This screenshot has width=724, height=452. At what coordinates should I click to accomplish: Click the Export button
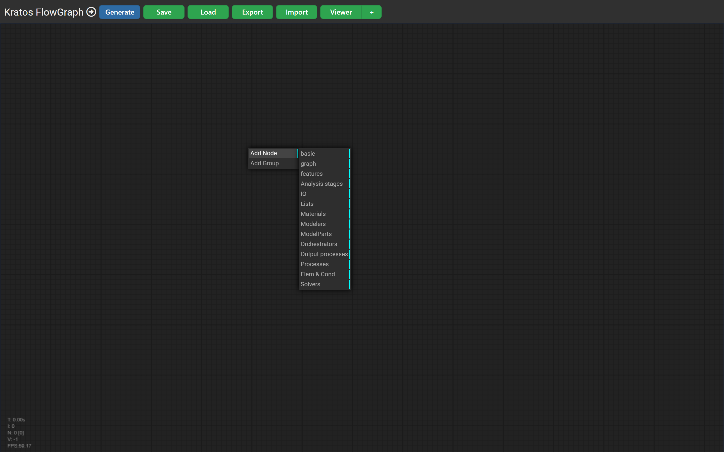coord(252,12)
